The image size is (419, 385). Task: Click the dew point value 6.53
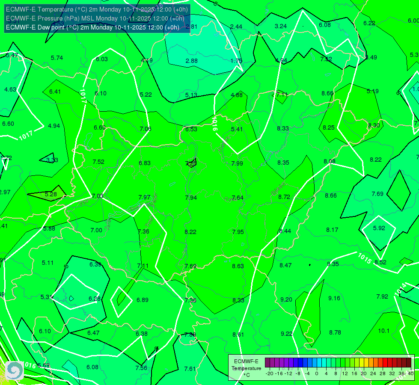[x=191, y=129]
